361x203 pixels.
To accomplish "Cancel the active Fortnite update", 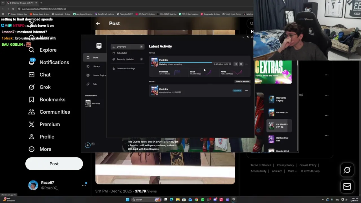I will (x=241, y=64).
